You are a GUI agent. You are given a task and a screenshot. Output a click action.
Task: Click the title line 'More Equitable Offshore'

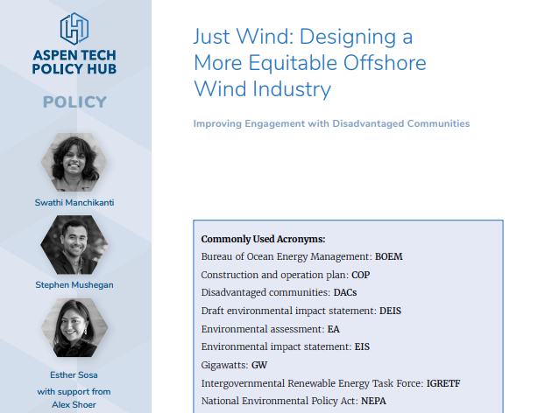point(310,63)
